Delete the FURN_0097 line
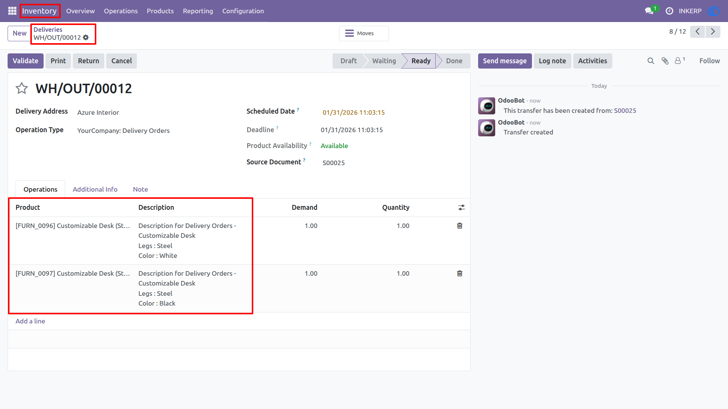Image resolution: width=728 pixels, height=409 pixels. (460, 273)
